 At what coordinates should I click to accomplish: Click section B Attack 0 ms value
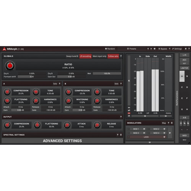pyautogui.click(x=82, y=107)
